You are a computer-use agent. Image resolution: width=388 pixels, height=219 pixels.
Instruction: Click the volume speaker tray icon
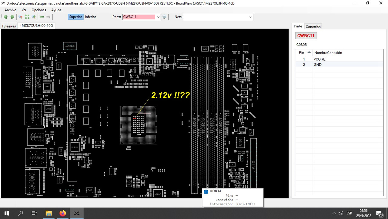pos(341,213)
